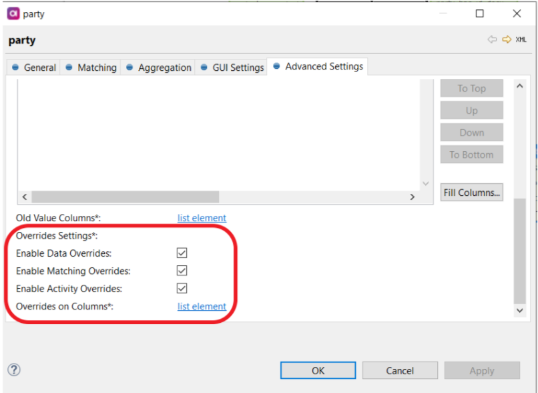Uncheck Enable Matching Overrides
The image size is (538, 393).
pyautogui.click(x=182, y=271)
